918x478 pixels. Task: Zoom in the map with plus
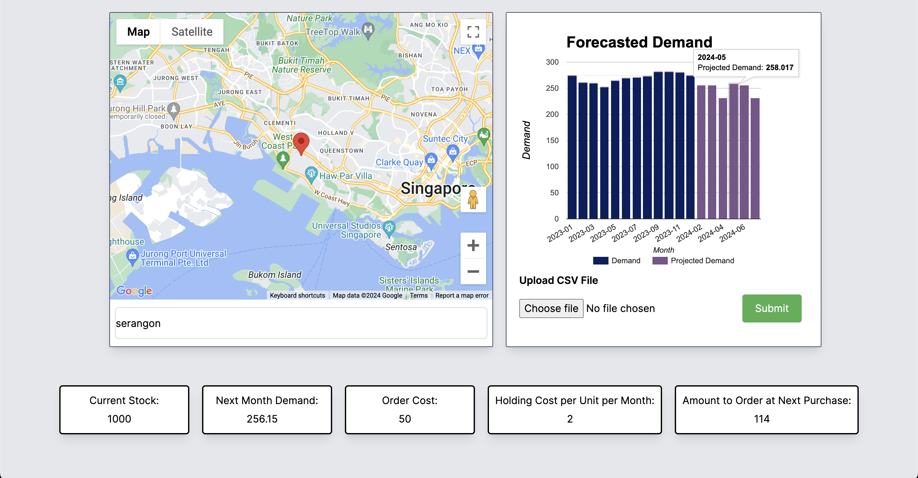pos(473,245)
